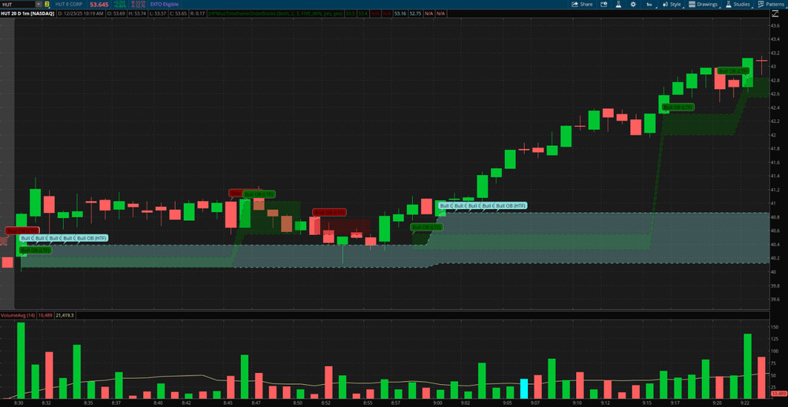This screenshot has height=407, width=788.
Task: Click the 42 price axis label
Action: tap(774, 135)
